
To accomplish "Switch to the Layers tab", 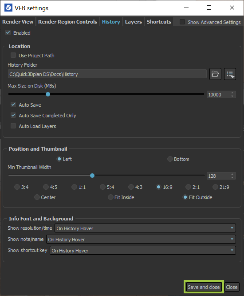I will tap(134, 22).
